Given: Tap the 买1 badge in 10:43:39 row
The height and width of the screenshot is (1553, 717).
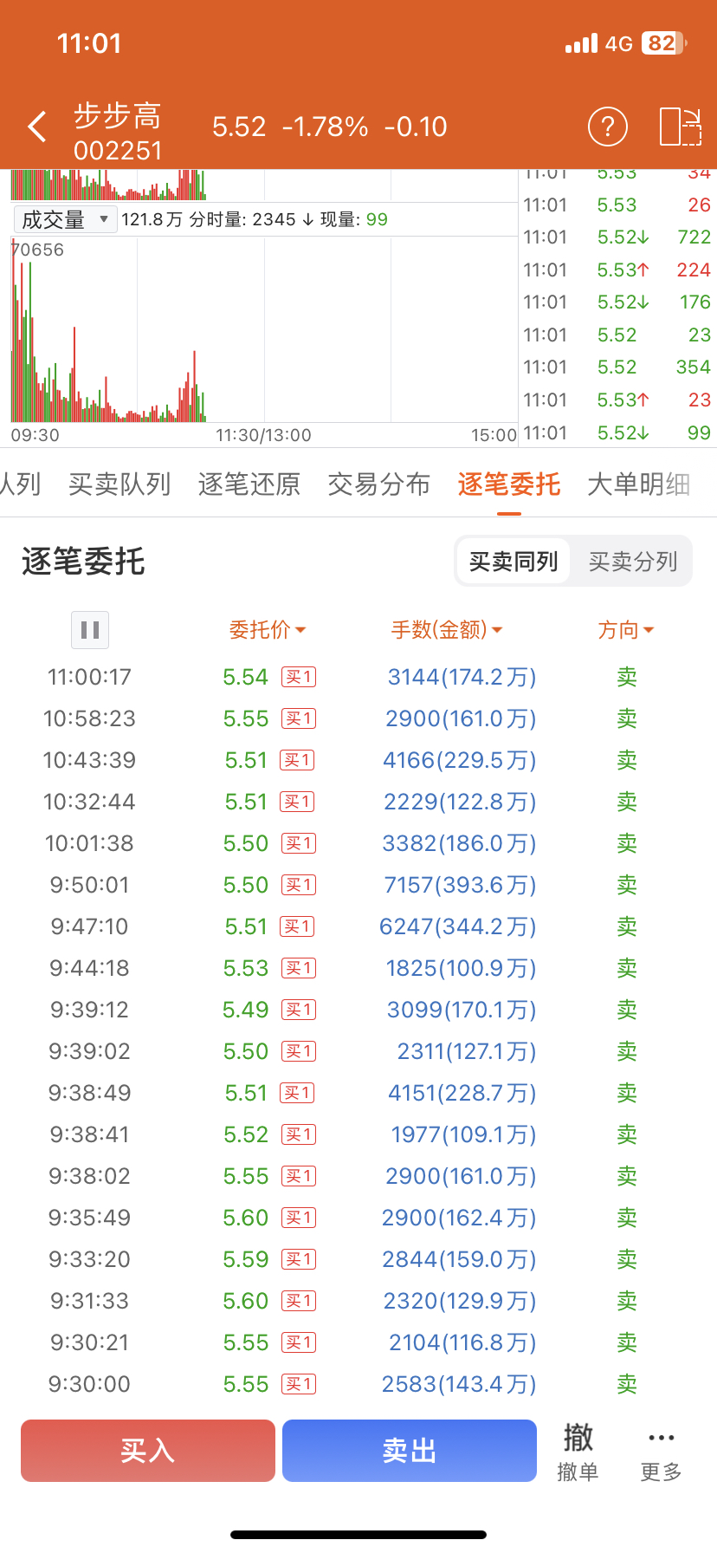Looking at the screenshot, I should click(x=297, y=760).
